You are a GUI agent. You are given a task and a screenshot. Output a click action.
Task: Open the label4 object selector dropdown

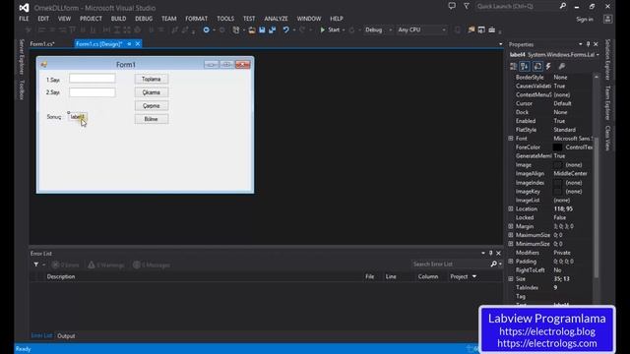(x=598, y=55)
